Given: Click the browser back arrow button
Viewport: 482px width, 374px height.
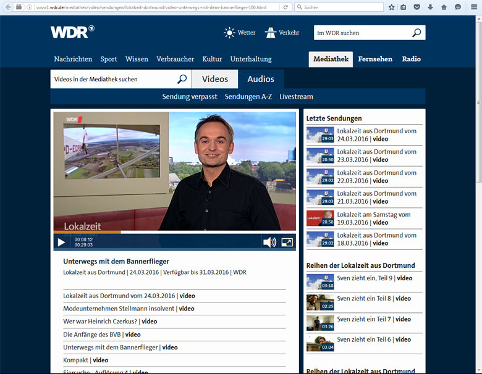Looking at the screenshot, I should pyautogui.click(x=7, y=7).
